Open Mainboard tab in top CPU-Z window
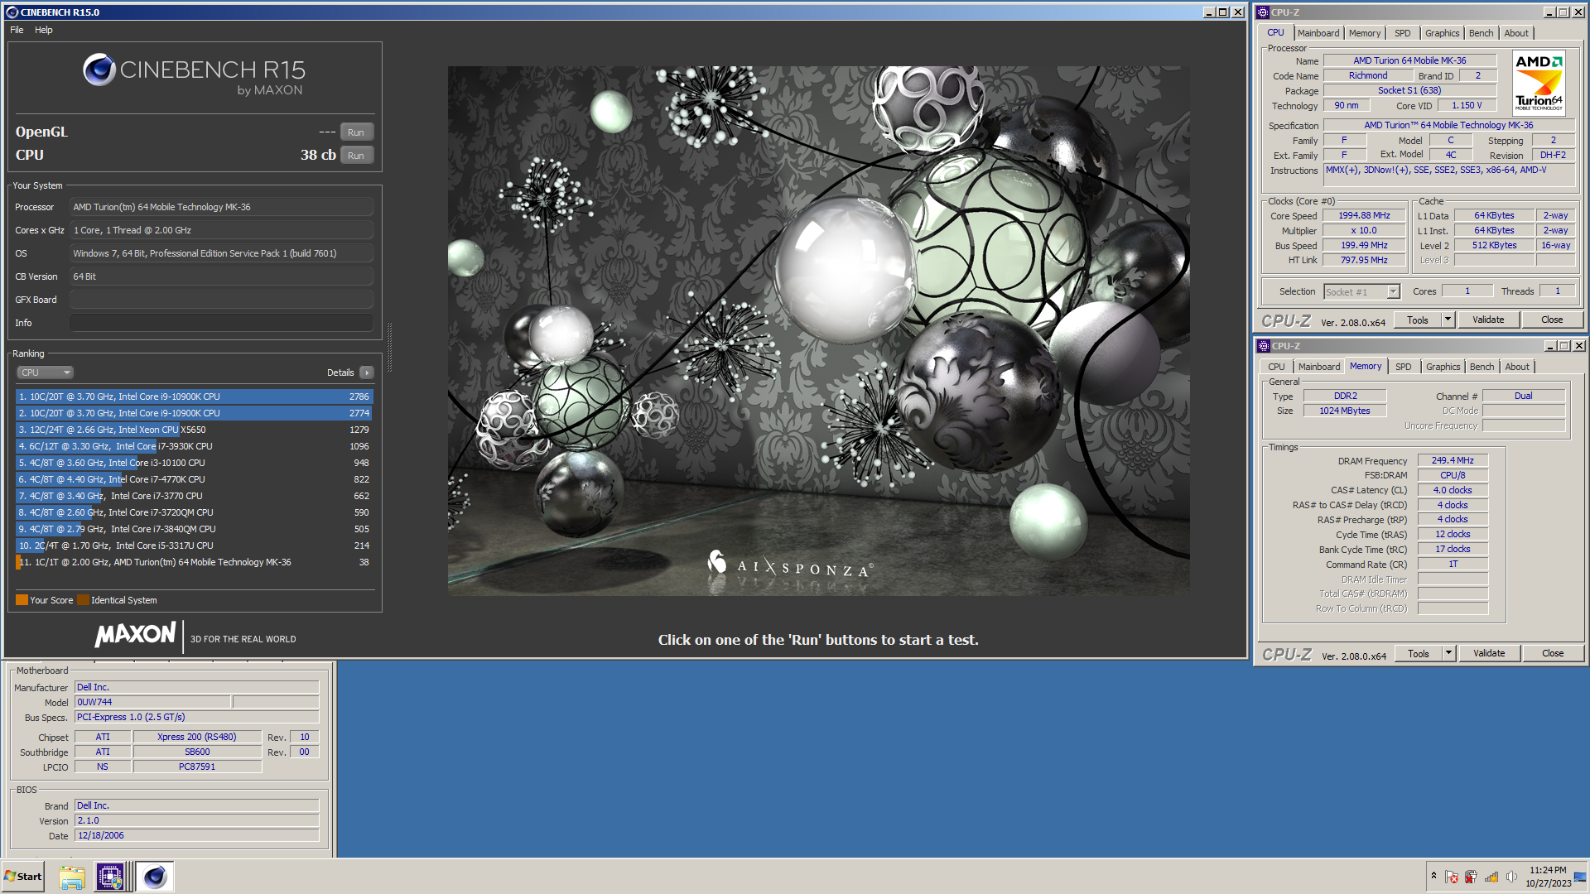 [x=1318, y=33]
